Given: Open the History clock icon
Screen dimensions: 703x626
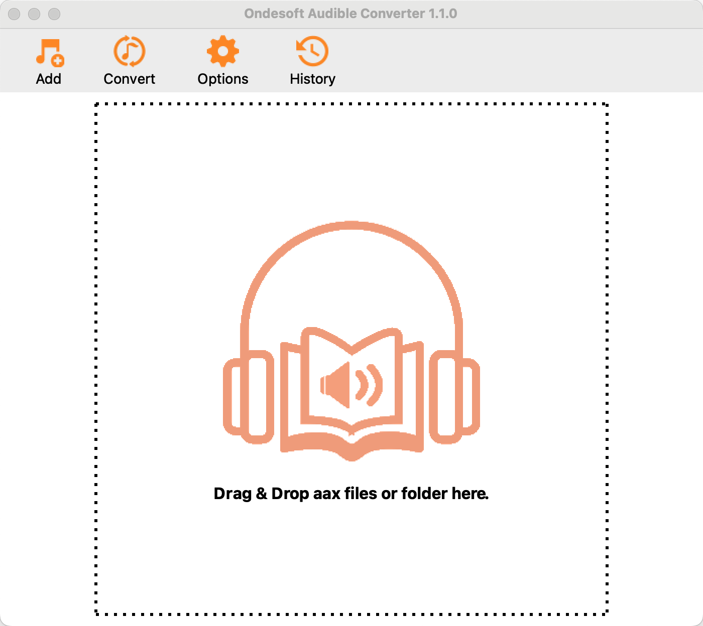Looking at the screenshot, I should coord(312,52).
